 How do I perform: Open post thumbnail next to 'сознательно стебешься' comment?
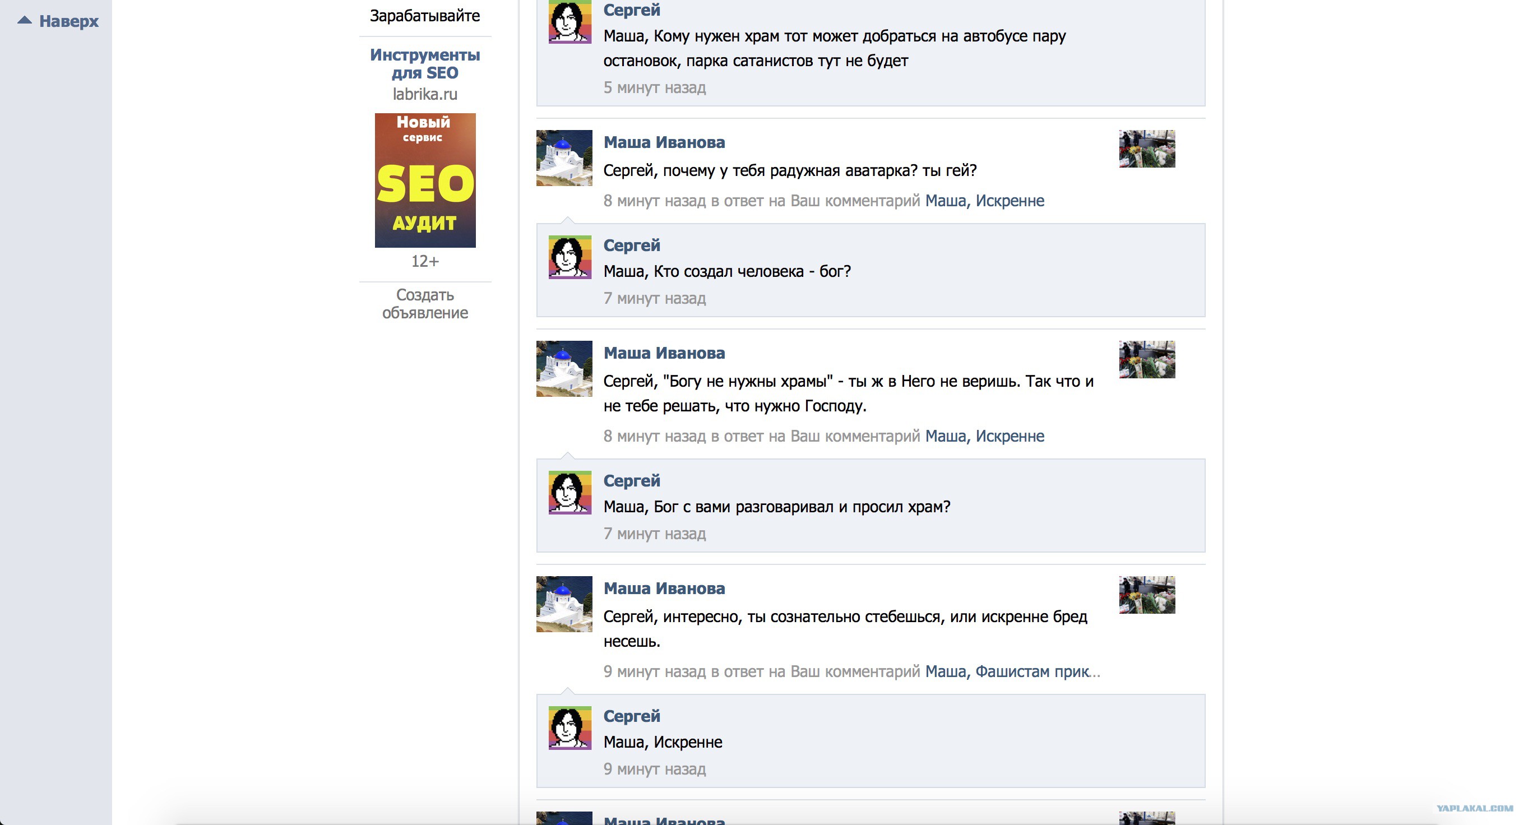(1147, 595)
